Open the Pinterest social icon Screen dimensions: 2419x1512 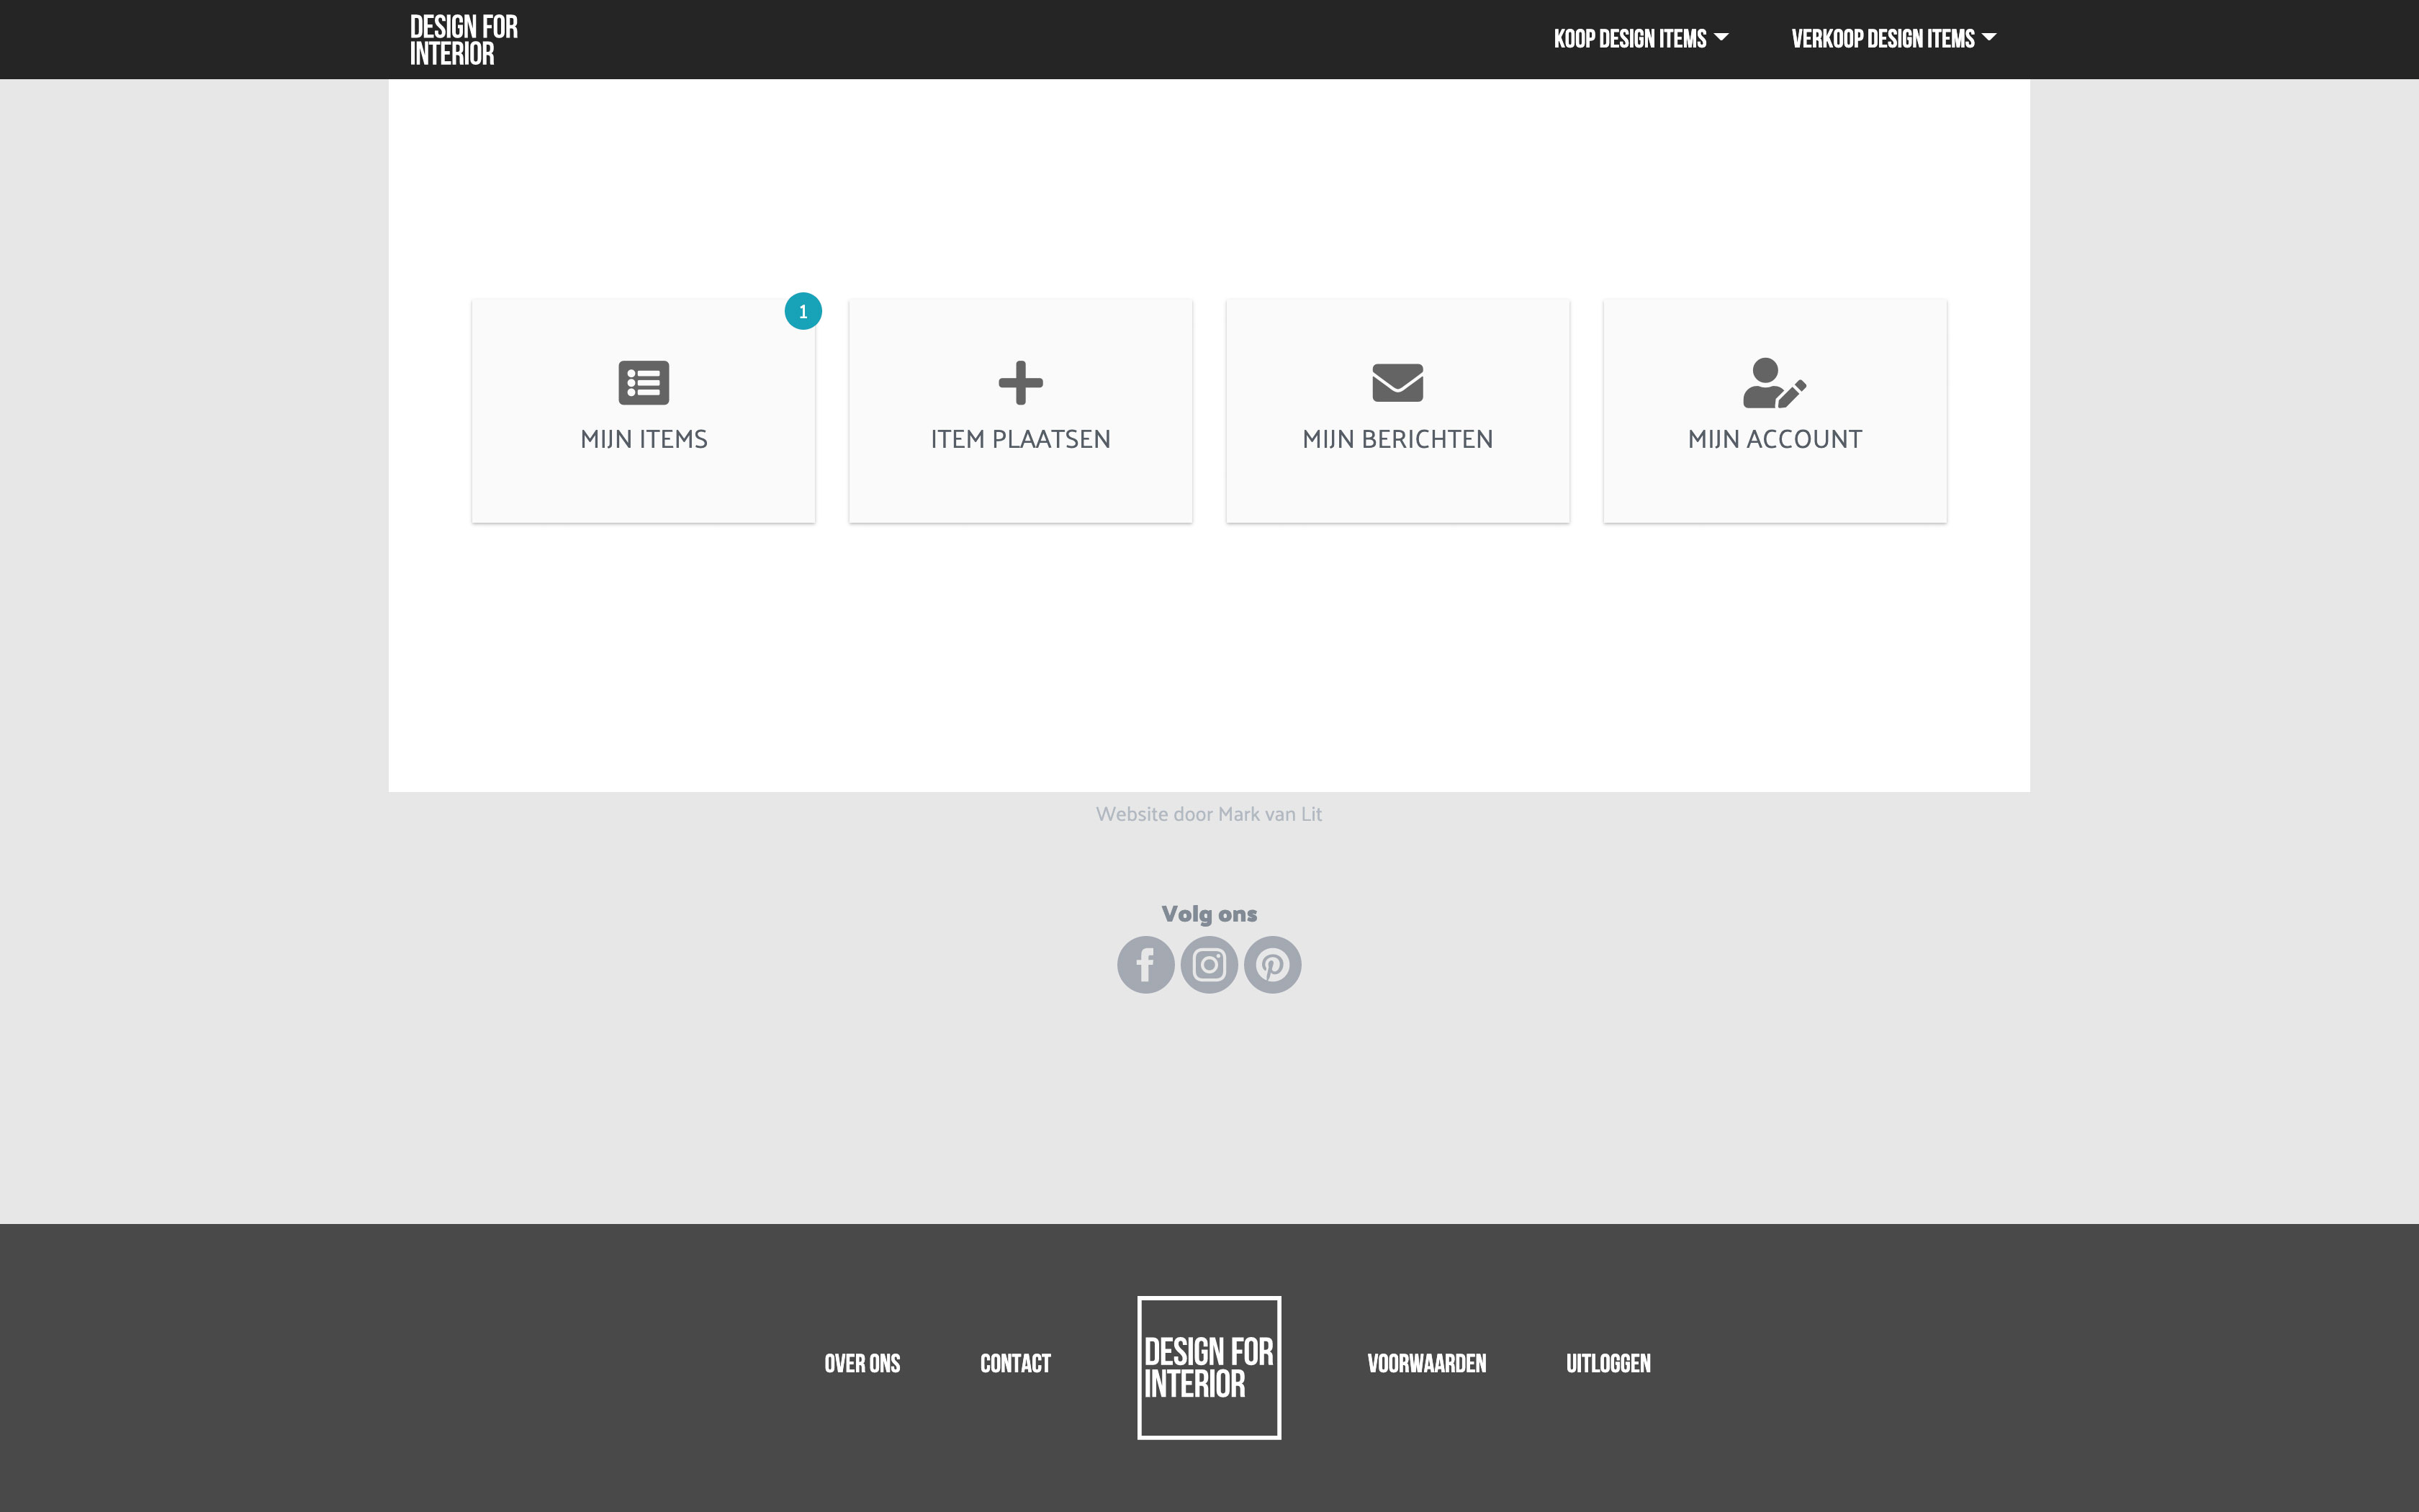point(1272,965)
